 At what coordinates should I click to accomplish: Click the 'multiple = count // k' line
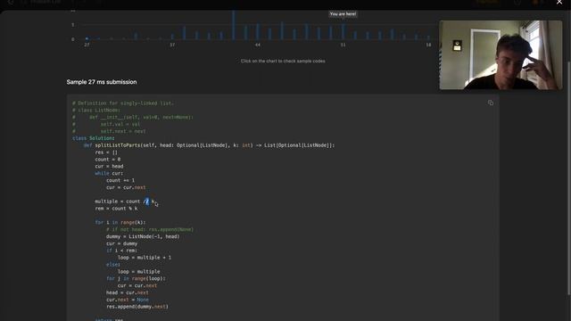pos(125,202)
